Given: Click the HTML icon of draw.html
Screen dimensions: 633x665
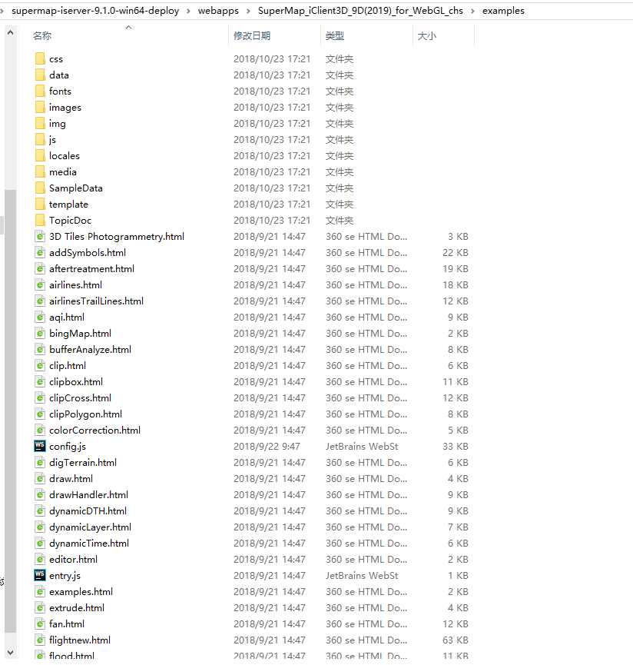Looking at the screenshot, I should (x=40, y=478).
